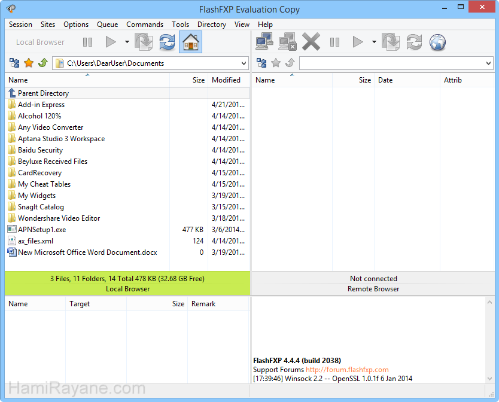The image size is (499, 402).
Task: Expand the remote play button dropdown arrow
Action: click(x=375, y=42)
